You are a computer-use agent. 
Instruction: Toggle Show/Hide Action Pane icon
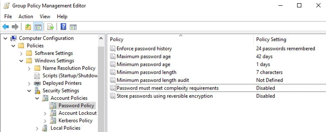(73, 27)
